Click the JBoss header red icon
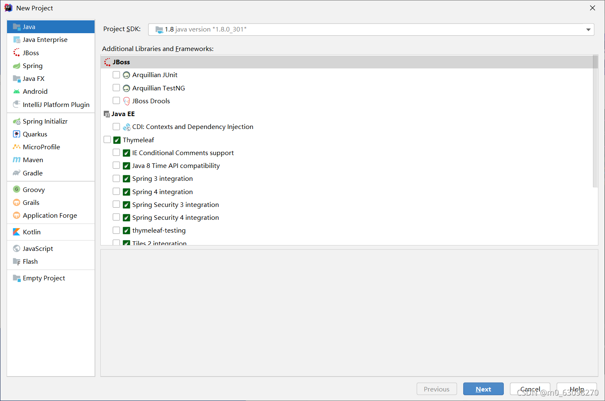This screenshot has width=605, height=401. (x=107, y=62)
